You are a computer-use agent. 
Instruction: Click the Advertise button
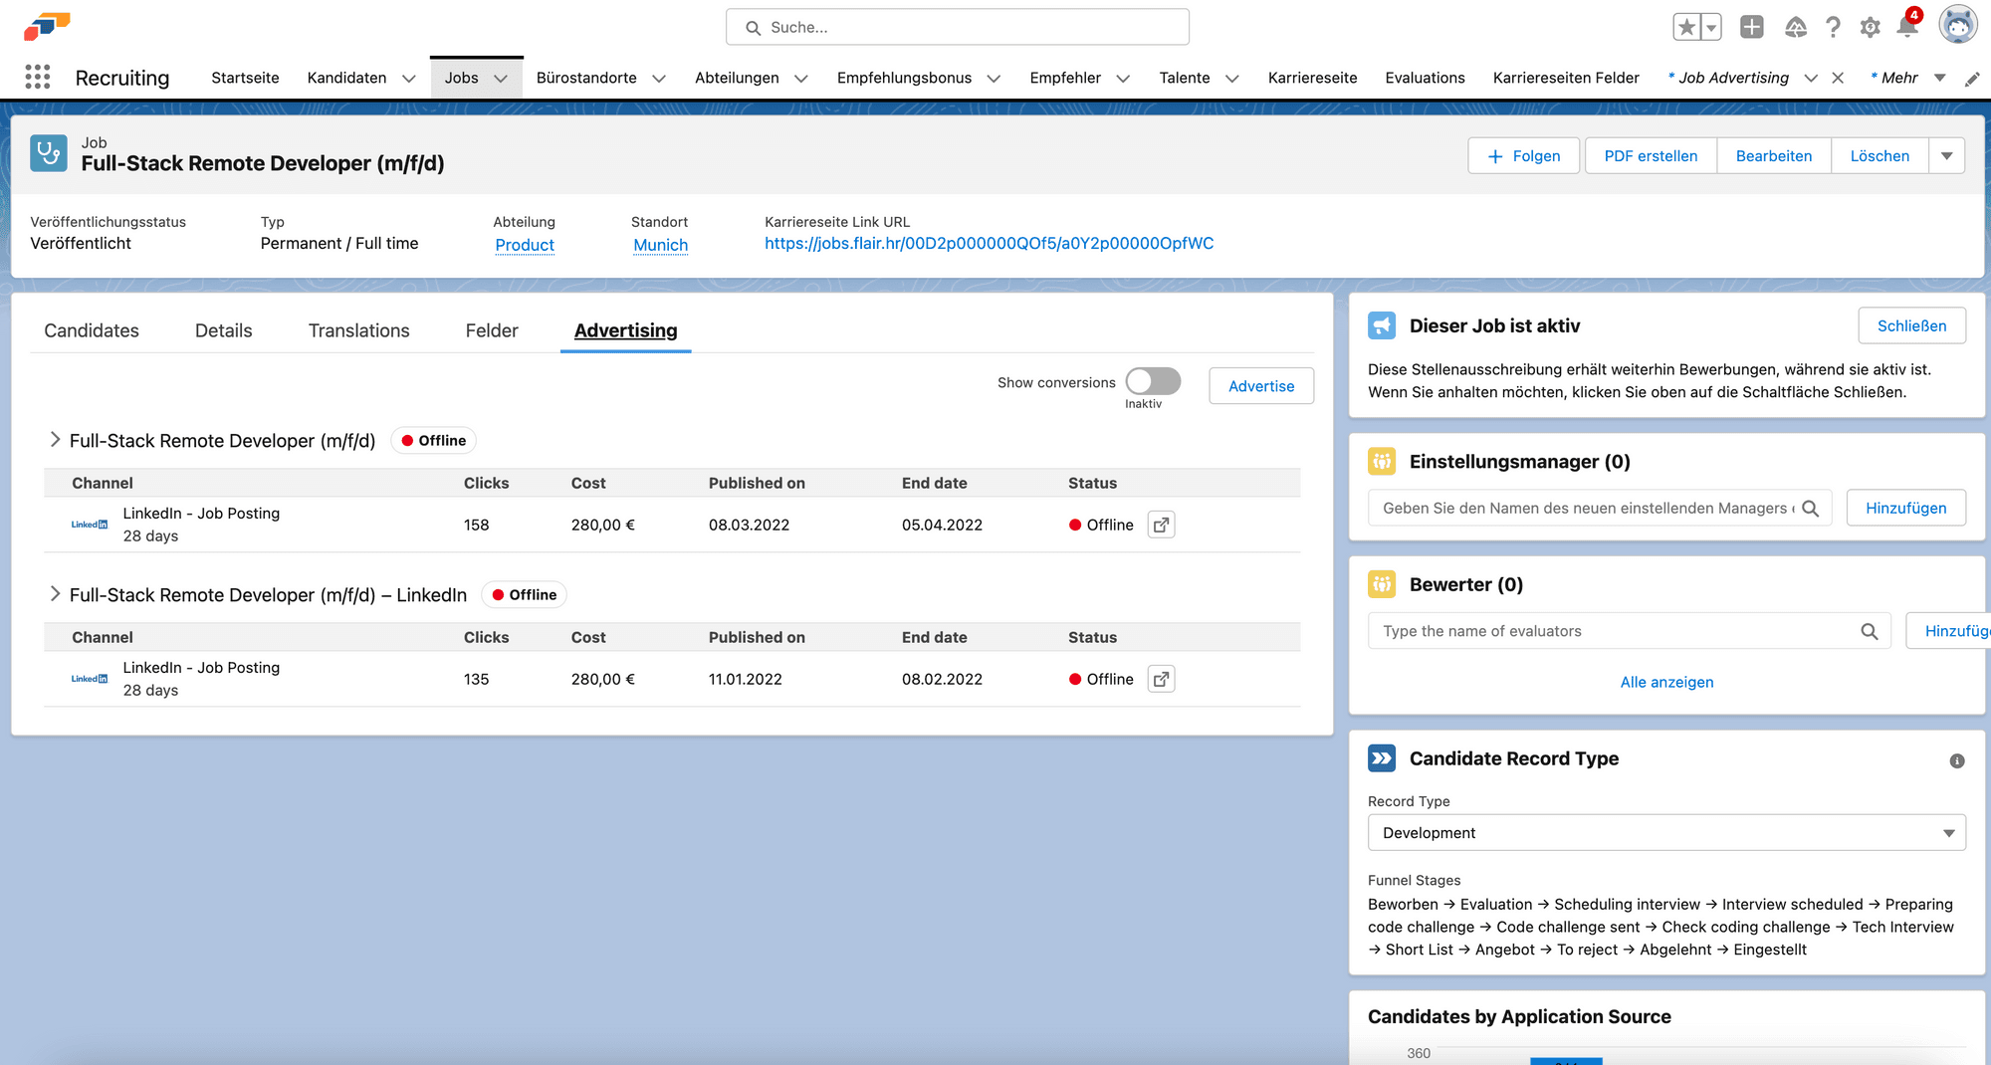(x=1261, y=386)
